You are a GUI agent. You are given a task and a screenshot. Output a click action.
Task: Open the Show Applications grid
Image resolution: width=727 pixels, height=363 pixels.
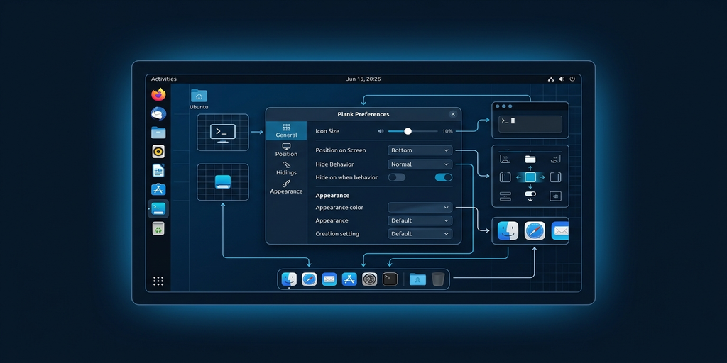pos(158,281)
